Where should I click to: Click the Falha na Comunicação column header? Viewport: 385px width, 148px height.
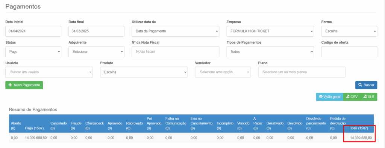176,123
